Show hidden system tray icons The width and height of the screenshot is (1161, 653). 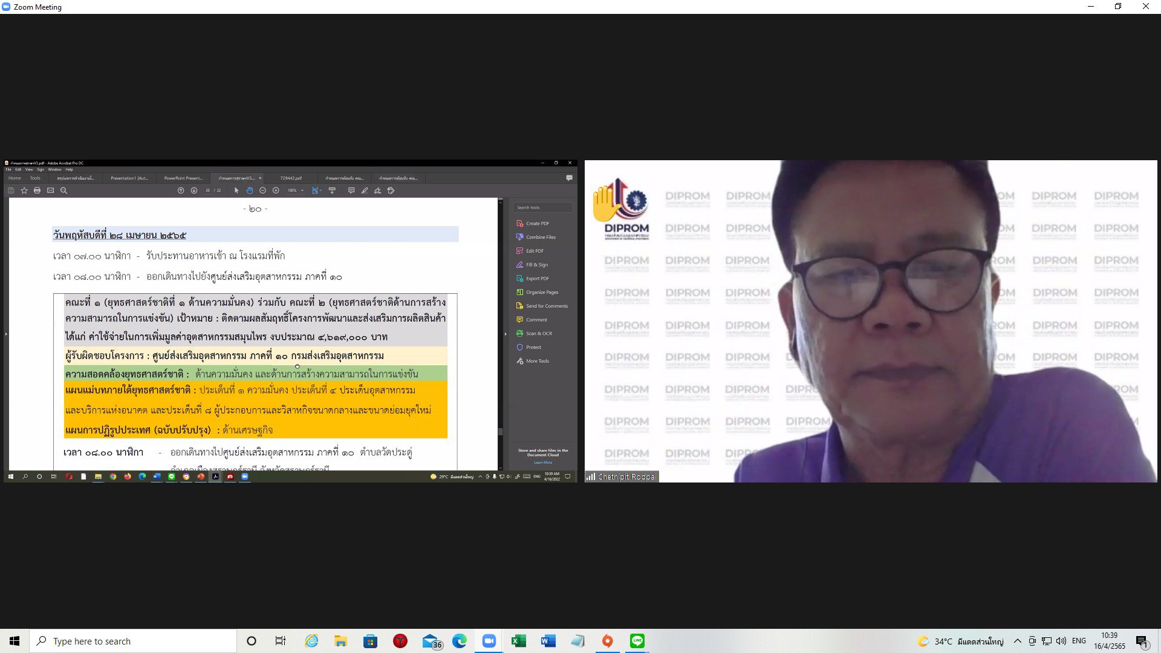1018,641
